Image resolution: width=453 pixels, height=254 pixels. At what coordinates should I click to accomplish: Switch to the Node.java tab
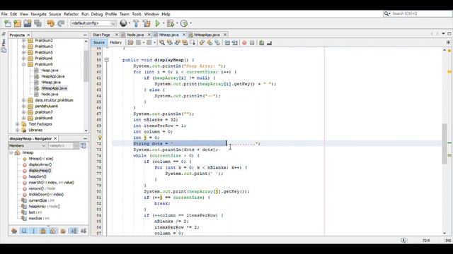click(x=135, y=35)
